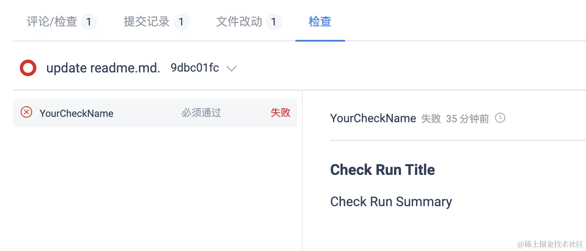Click the 必须通过 requirement label
This screenshot has width=586, height=251.
click(201, 113)
